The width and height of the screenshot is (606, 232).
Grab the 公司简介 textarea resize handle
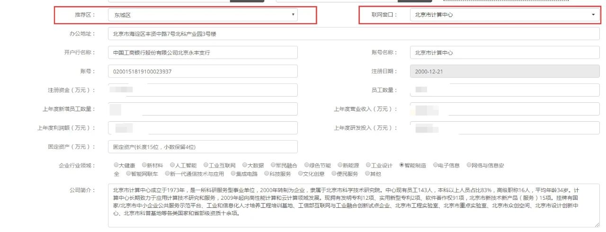597,225
